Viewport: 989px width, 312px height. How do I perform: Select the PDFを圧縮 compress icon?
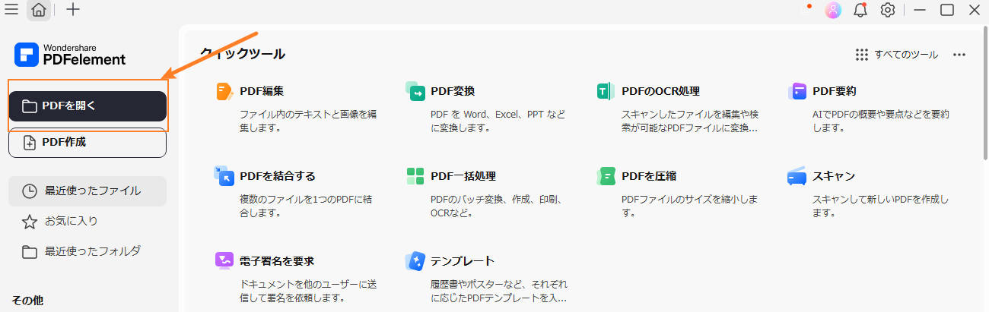606,176
